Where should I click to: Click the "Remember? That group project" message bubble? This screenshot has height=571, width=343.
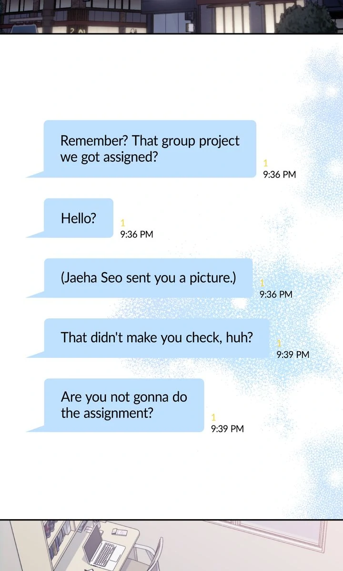(x=150, y=148)
